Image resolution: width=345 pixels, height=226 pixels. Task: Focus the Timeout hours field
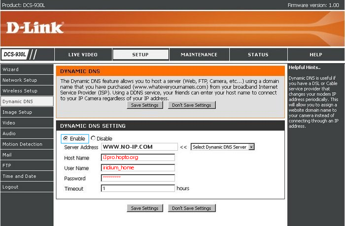click(x=138, y=189)
